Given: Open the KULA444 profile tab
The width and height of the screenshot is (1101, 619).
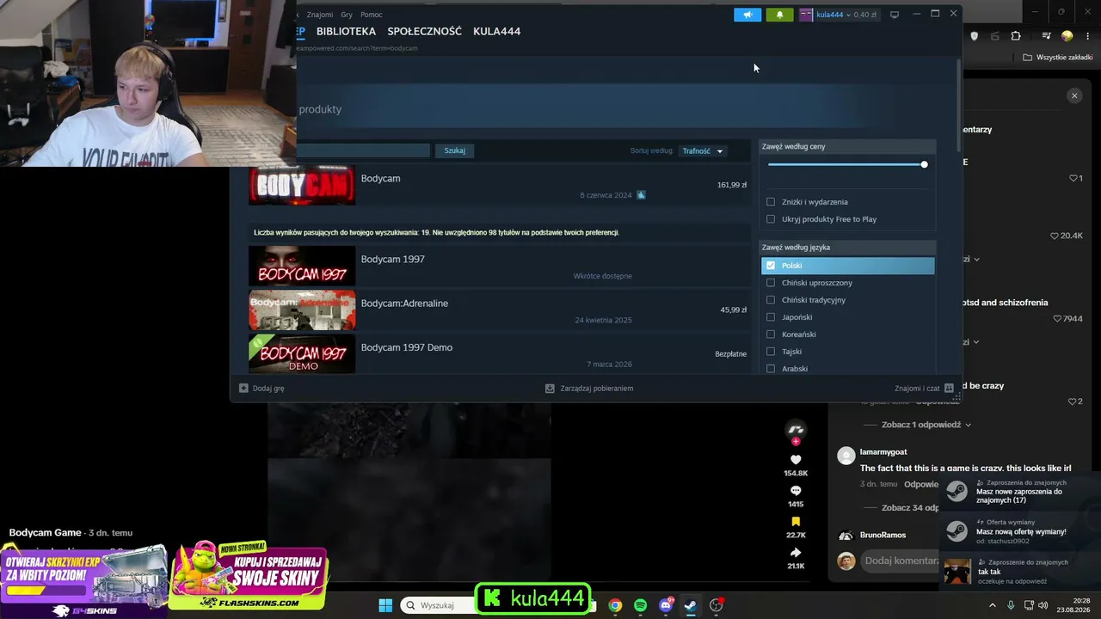Looking at the screenshot, I should [x=496, y=32].
